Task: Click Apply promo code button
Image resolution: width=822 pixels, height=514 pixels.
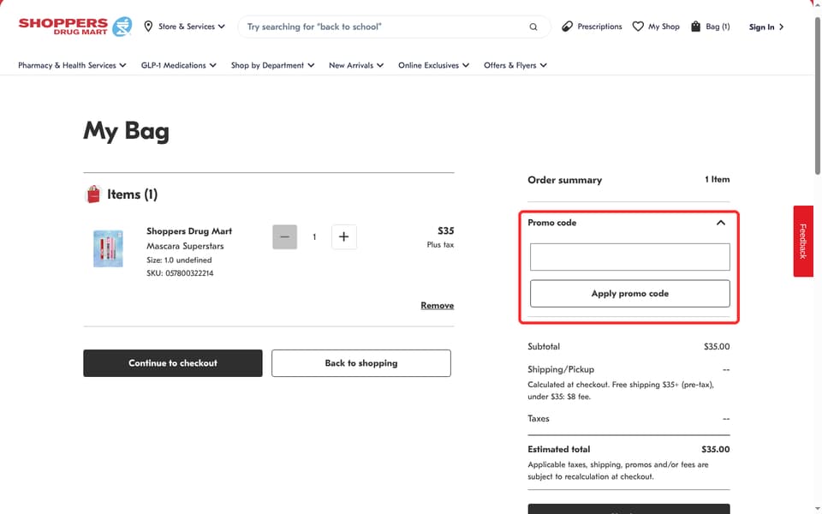Action: (x=629, y=294)
